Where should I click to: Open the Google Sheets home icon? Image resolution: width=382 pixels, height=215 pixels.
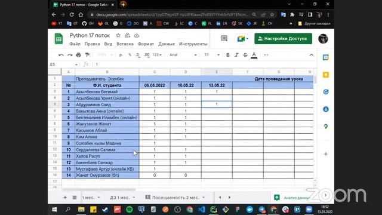click(58, 39)
